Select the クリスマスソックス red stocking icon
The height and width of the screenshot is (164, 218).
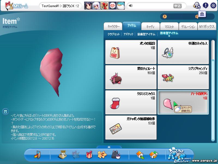click(x=115, y=103)
